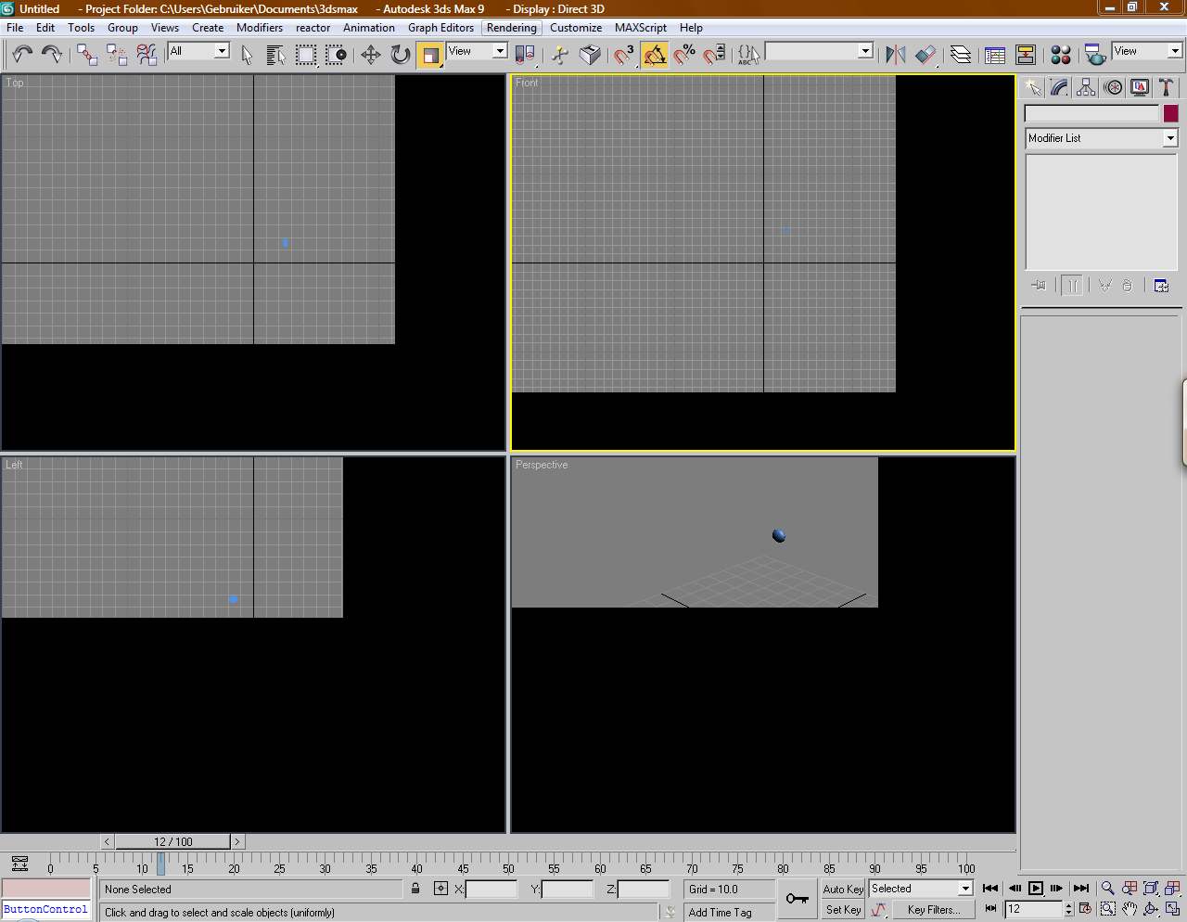Click the Go to End button

coord(1081,889)
